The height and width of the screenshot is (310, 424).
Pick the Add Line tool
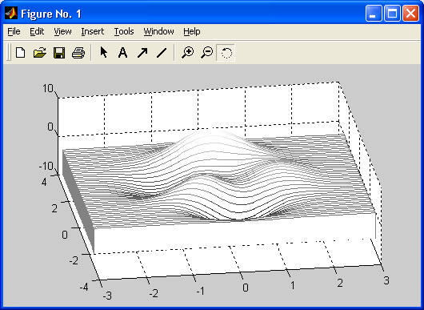(162, 53)
